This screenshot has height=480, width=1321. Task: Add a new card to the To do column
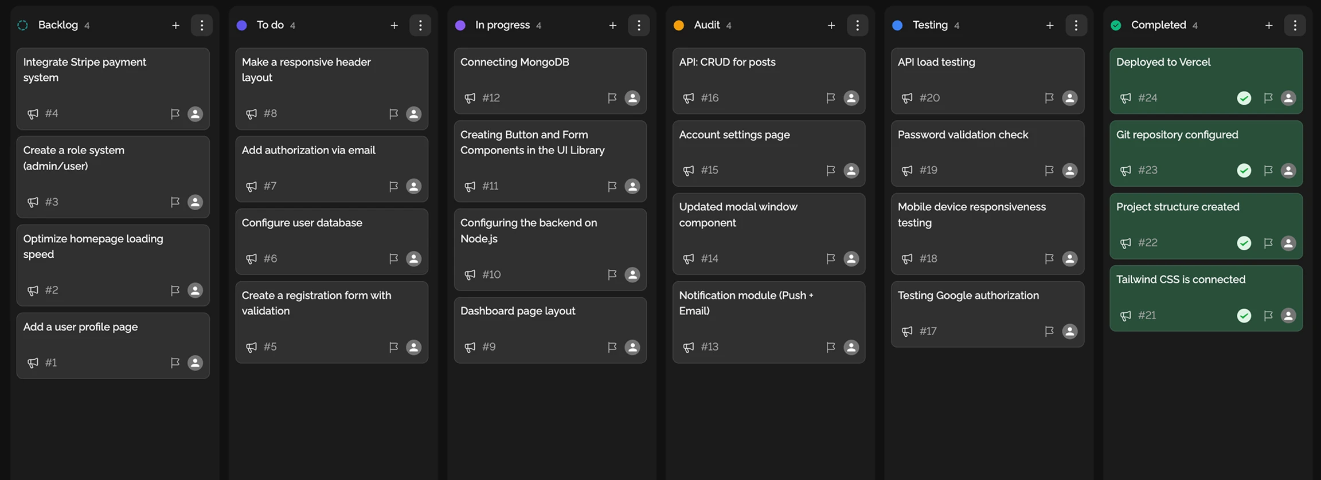(x=394, y=25)
